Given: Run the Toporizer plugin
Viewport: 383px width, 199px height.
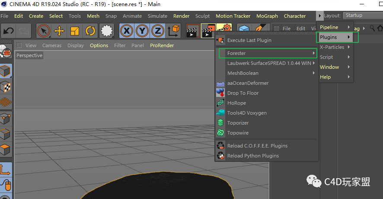Looking at the screenshot, I should click(x=267, y=123).
